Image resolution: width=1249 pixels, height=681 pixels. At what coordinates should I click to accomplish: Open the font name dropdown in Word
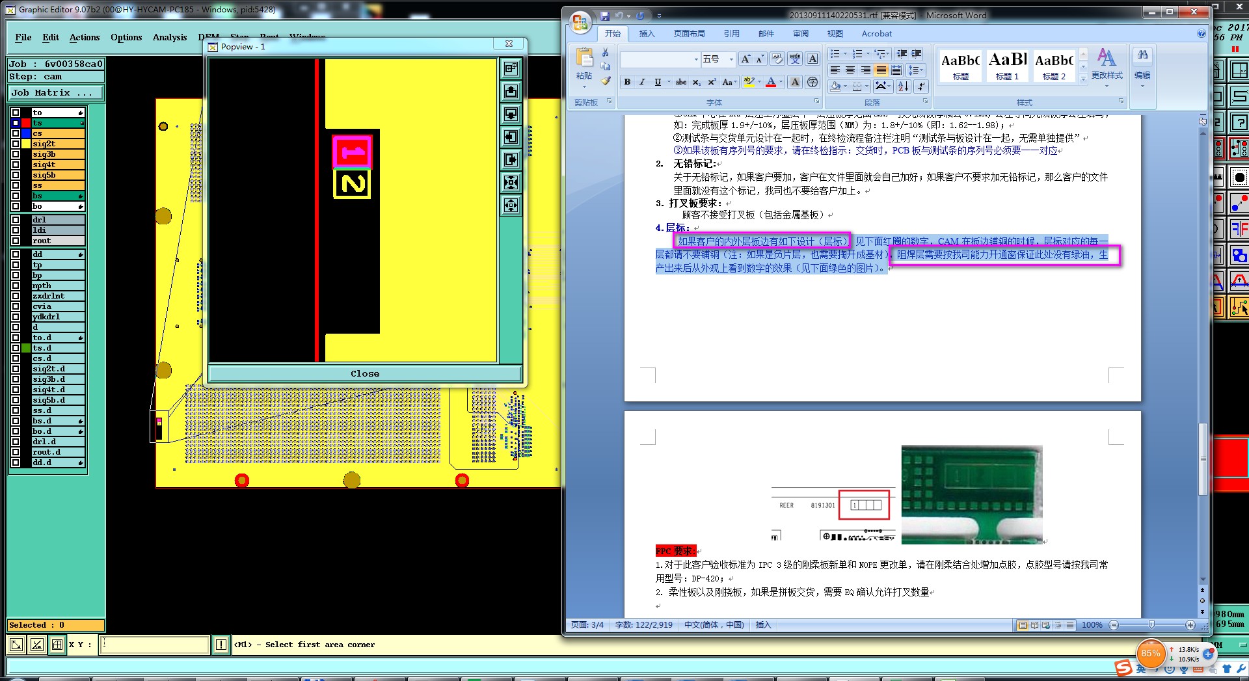point(696,59)
